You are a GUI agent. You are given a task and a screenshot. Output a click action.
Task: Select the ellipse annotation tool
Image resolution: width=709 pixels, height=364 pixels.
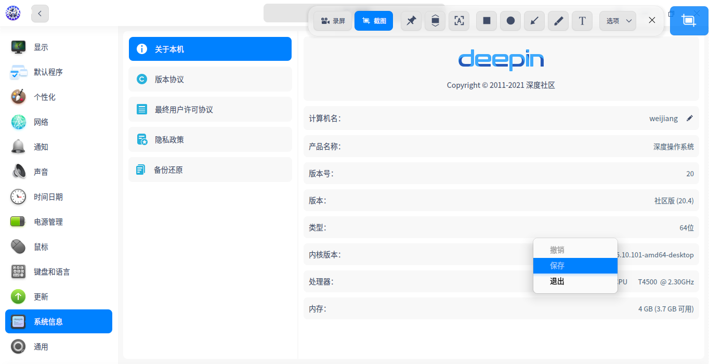click(510, 21)
